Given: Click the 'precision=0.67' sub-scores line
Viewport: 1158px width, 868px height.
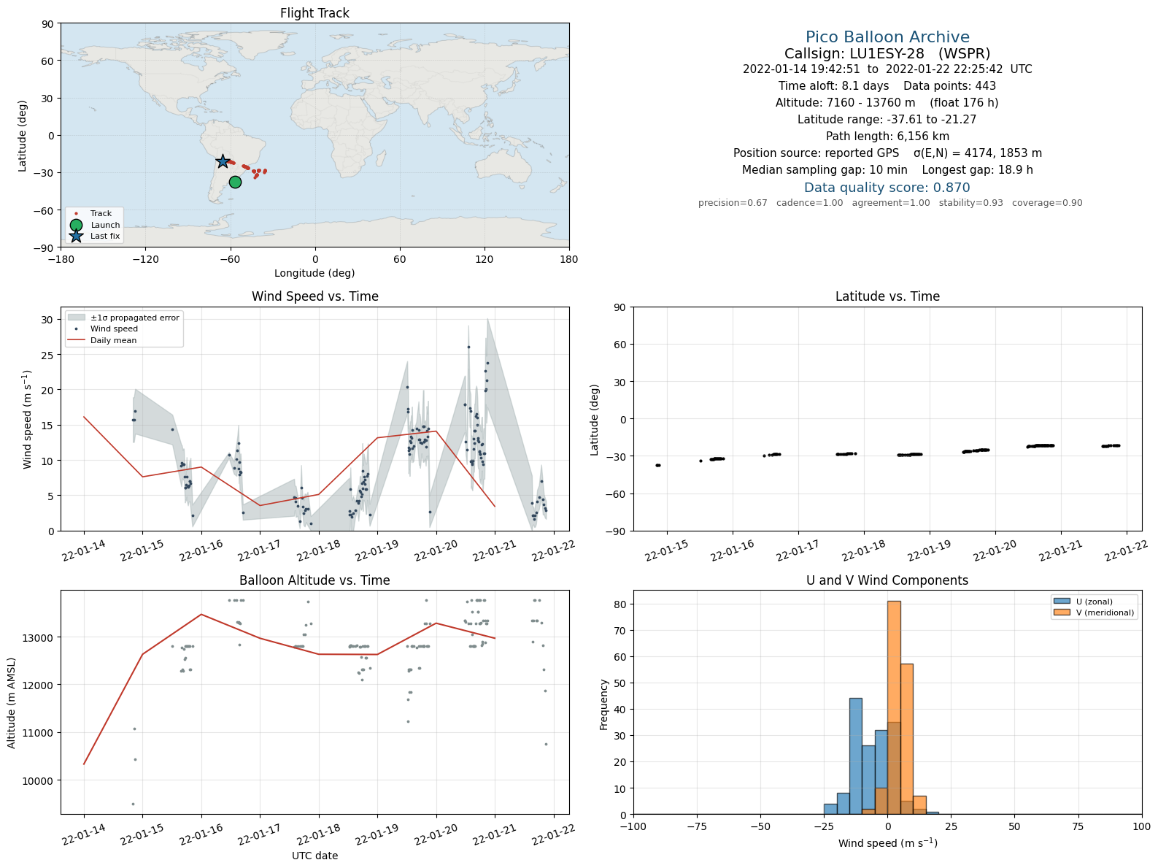Looking at the screenshot, I should (890, 203).
